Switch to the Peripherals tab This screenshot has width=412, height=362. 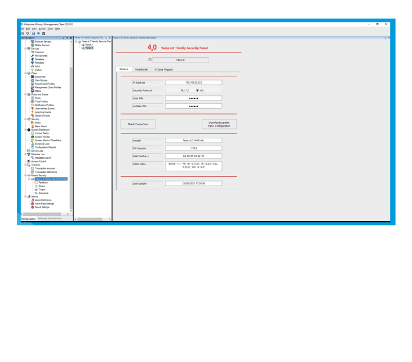click(141, 70)
